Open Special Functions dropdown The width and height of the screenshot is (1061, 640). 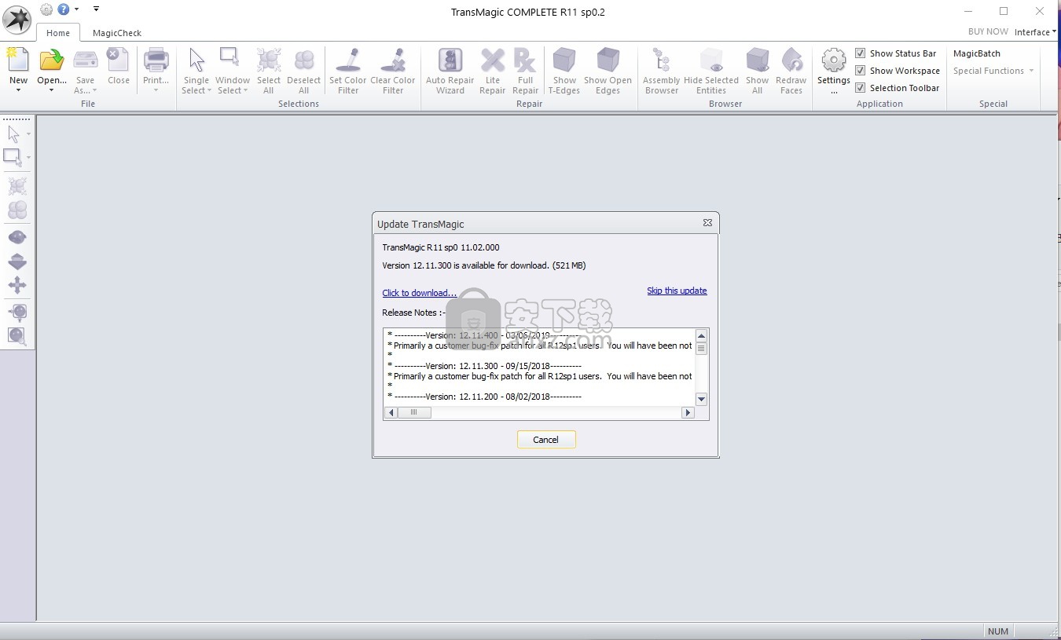pos(993,71)
